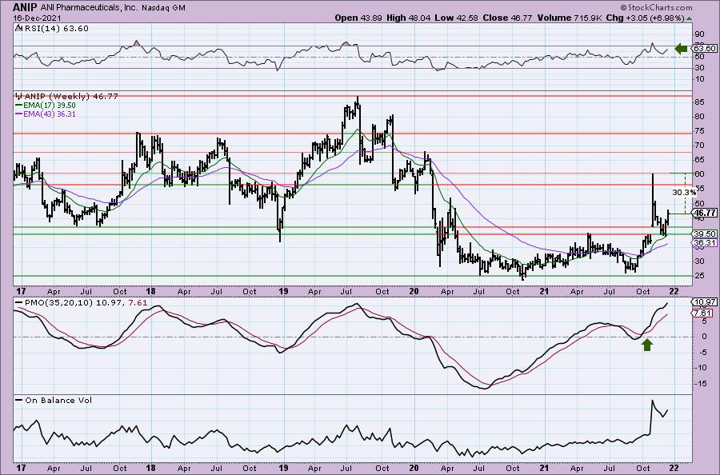Click the Volume 715.9K value
This screenshot has width=720, height=475.
(568, 18)
